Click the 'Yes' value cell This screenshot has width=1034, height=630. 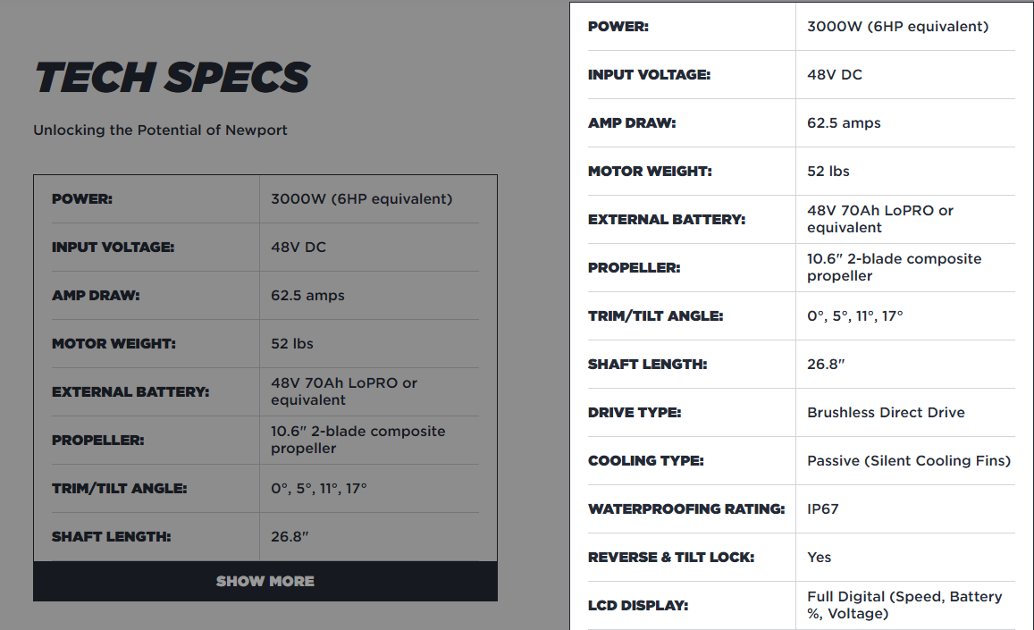(820, 558)
